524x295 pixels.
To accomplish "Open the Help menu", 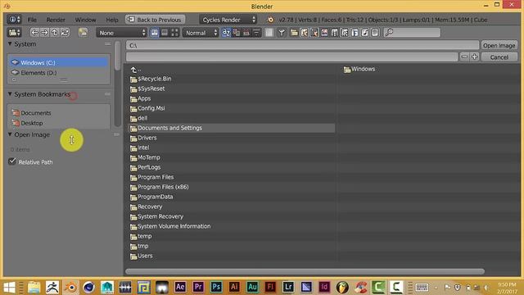I will pyautogui.click(x=112, y=20).
